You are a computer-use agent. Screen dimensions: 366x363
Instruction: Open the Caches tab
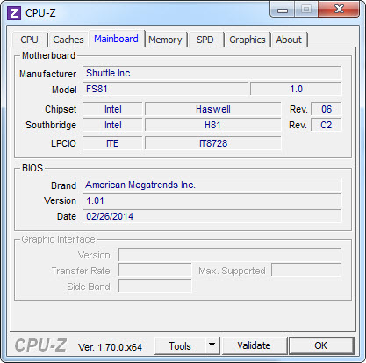point(68,40)
